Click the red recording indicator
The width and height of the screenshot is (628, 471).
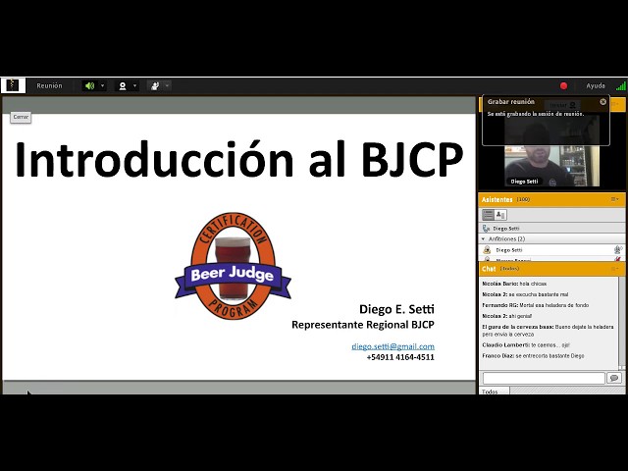[x=563, y=85]
